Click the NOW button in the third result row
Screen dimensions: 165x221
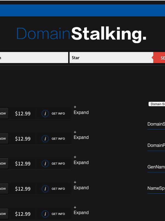click(x=4, y=164)
